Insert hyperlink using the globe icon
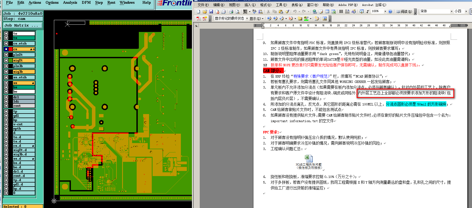This screenshot has width=472, height=208. [x=315, y=12]
